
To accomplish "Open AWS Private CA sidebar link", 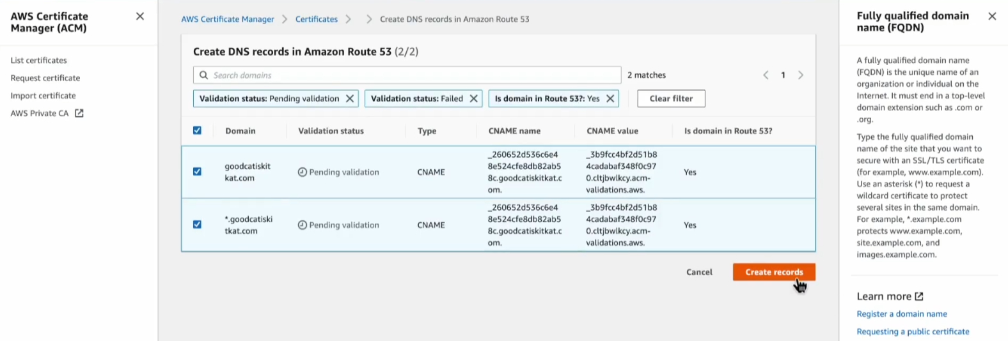I will (x=40, y=113).
